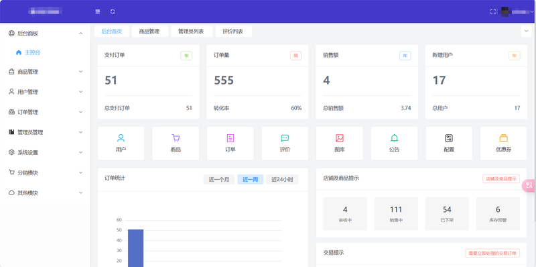Expand the 其他模块 sidebar chevron

tap(80, 193)
